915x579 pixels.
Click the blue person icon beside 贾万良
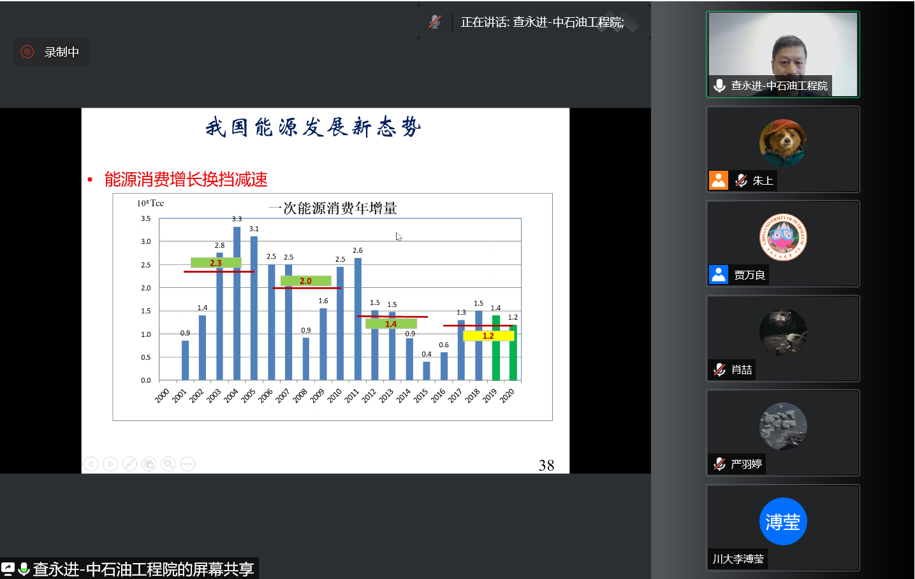point(719,275)
